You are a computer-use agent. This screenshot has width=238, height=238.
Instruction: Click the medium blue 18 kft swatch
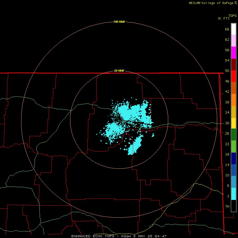(x=234, y=170)
